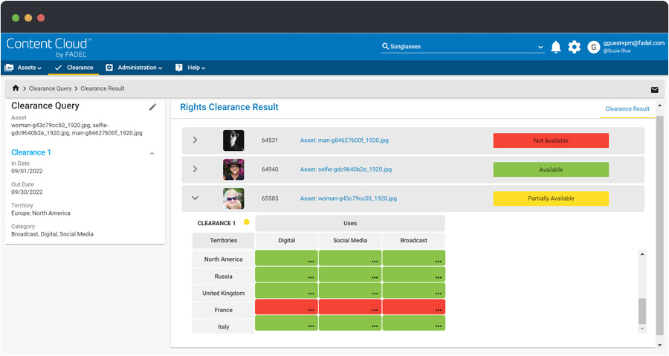Screen dimensions: 669x356
Task: Open details in United Kingdom Broadcast cell
Action: pyautogui.click(x=438, y=294)
